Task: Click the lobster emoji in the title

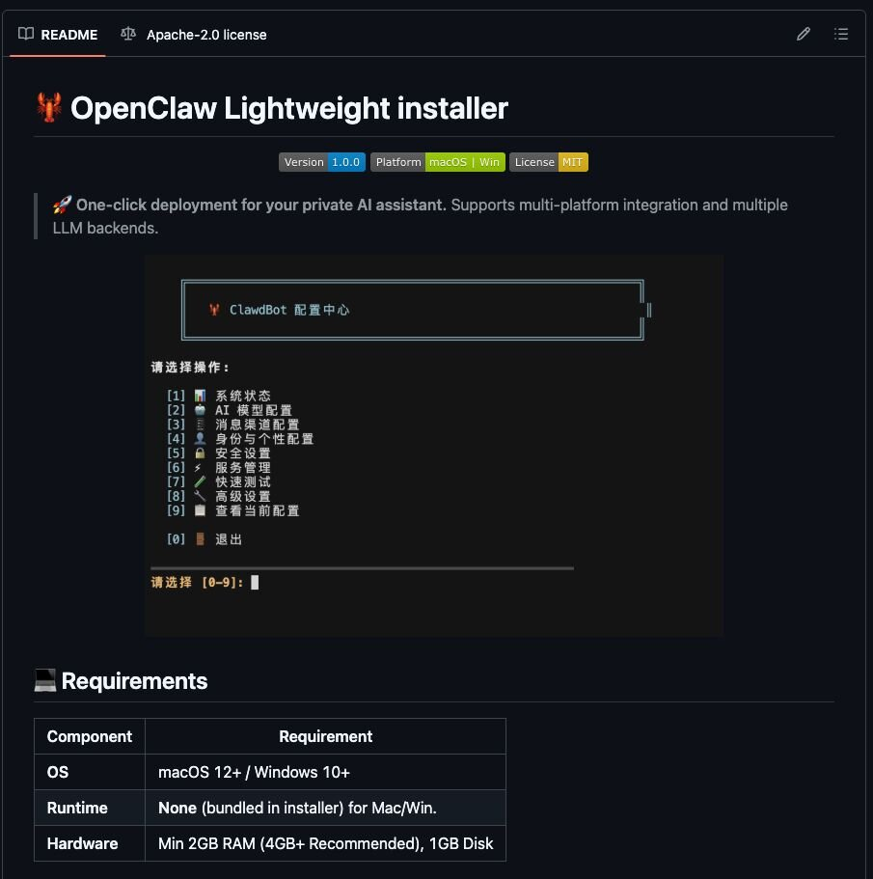Action: [x=49, y=108]
